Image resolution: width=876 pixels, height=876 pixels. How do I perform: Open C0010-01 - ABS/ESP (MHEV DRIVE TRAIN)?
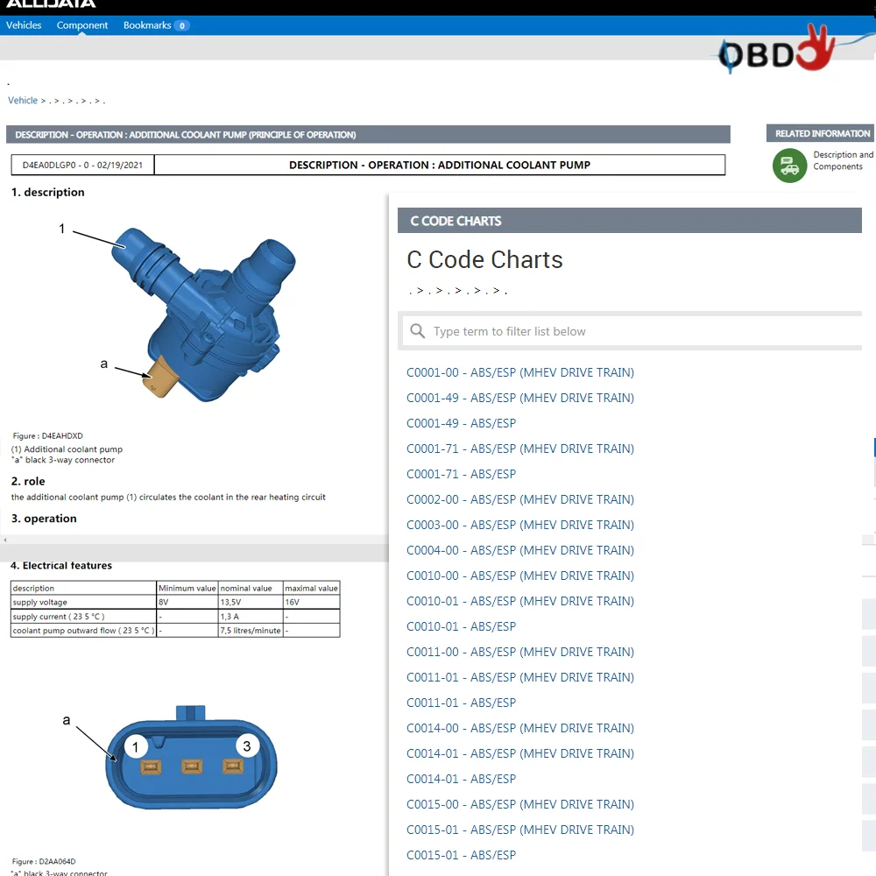[x=520, y=601]
